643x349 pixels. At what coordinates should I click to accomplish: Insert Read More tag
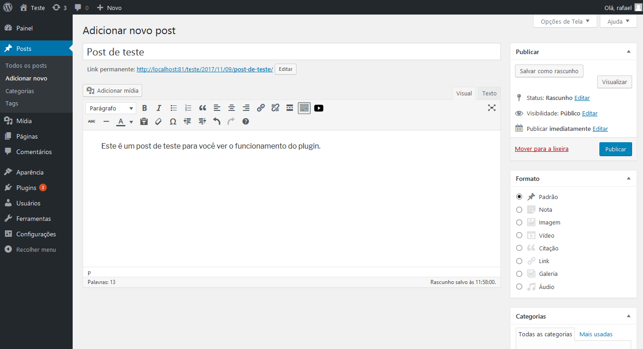290,108
